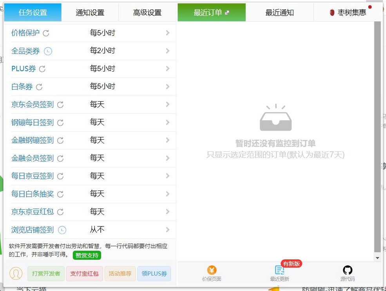Expand the 京东京豆红包 row
This screenshot has width=386, height=291.
click(168, 212)
